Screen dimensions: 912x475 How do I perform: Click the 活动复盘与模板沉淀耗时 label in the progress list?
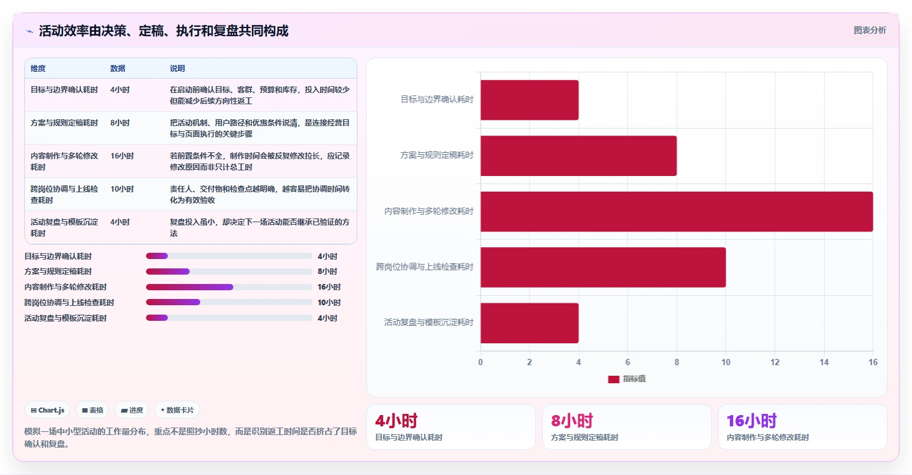click(x=65, y=318)
